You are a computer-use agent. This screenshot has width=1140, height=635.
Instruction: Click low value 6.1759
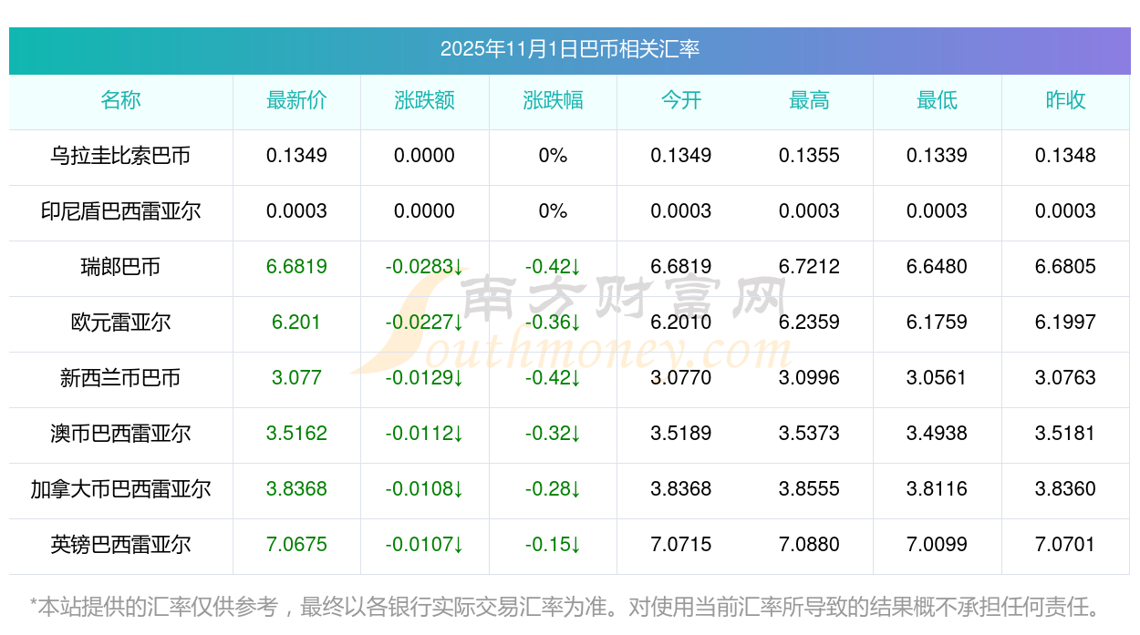point(938,323)
